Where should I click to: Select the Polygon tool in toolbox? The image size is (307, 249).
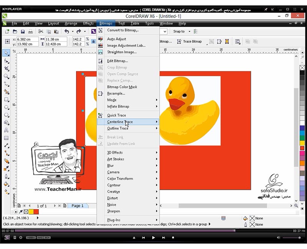click(6, 115)
